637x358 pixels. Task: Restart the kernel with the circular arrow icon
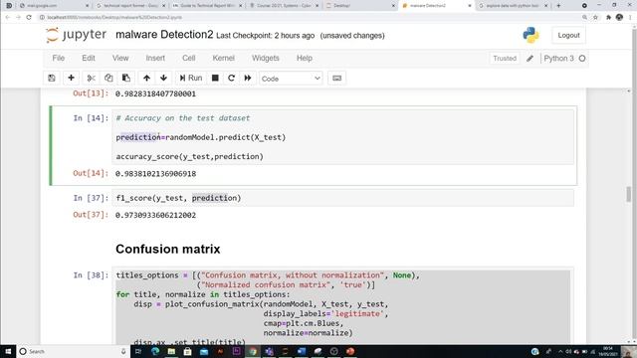click(232, 78)
